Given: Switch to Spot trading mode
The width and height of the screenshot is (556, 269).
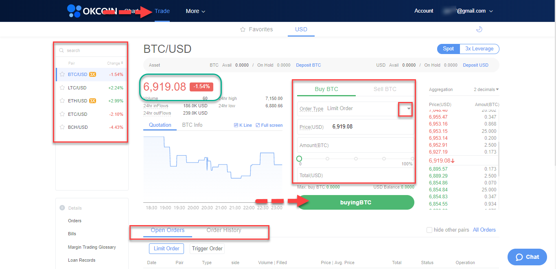Looking at the screenshot, I should pyautogui.click(x=449, y=49).
